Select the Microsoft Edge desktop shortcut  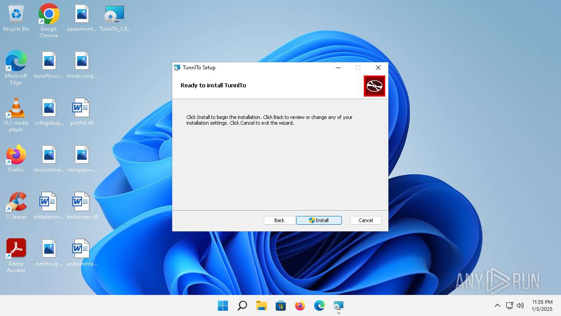16,68
